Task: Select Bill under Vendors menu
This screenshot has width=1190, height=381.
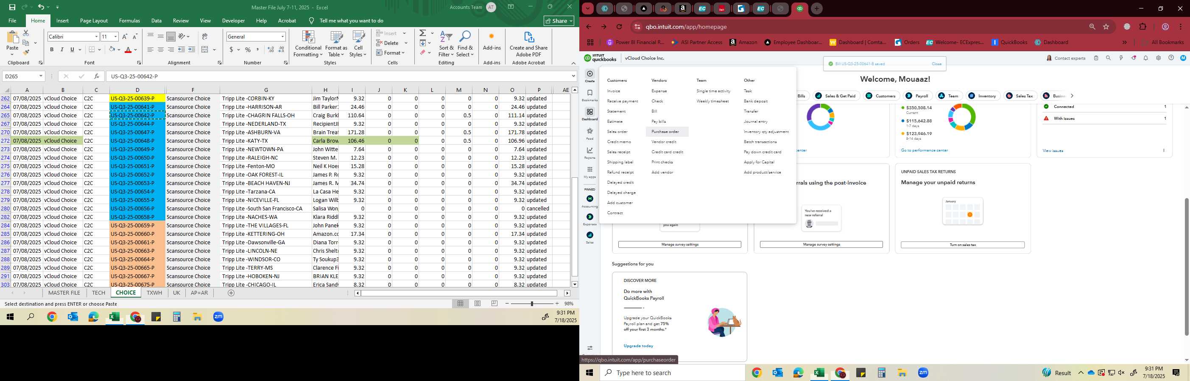Action: tap(654, 112)
